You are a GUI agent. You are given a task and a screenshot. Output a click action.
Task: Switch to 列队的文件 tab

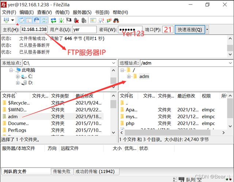(x=26, y=171)
